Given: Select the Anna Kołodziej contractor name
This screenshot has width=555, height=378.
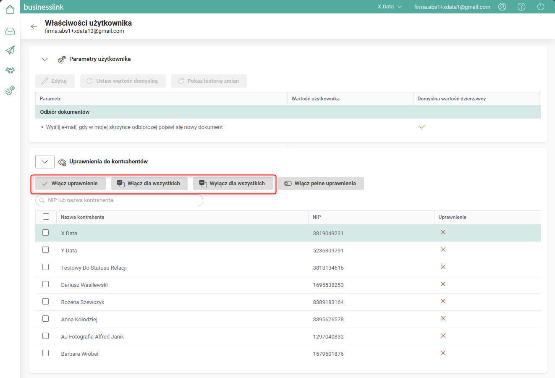Looking at the screenshot, I should 79,320.
